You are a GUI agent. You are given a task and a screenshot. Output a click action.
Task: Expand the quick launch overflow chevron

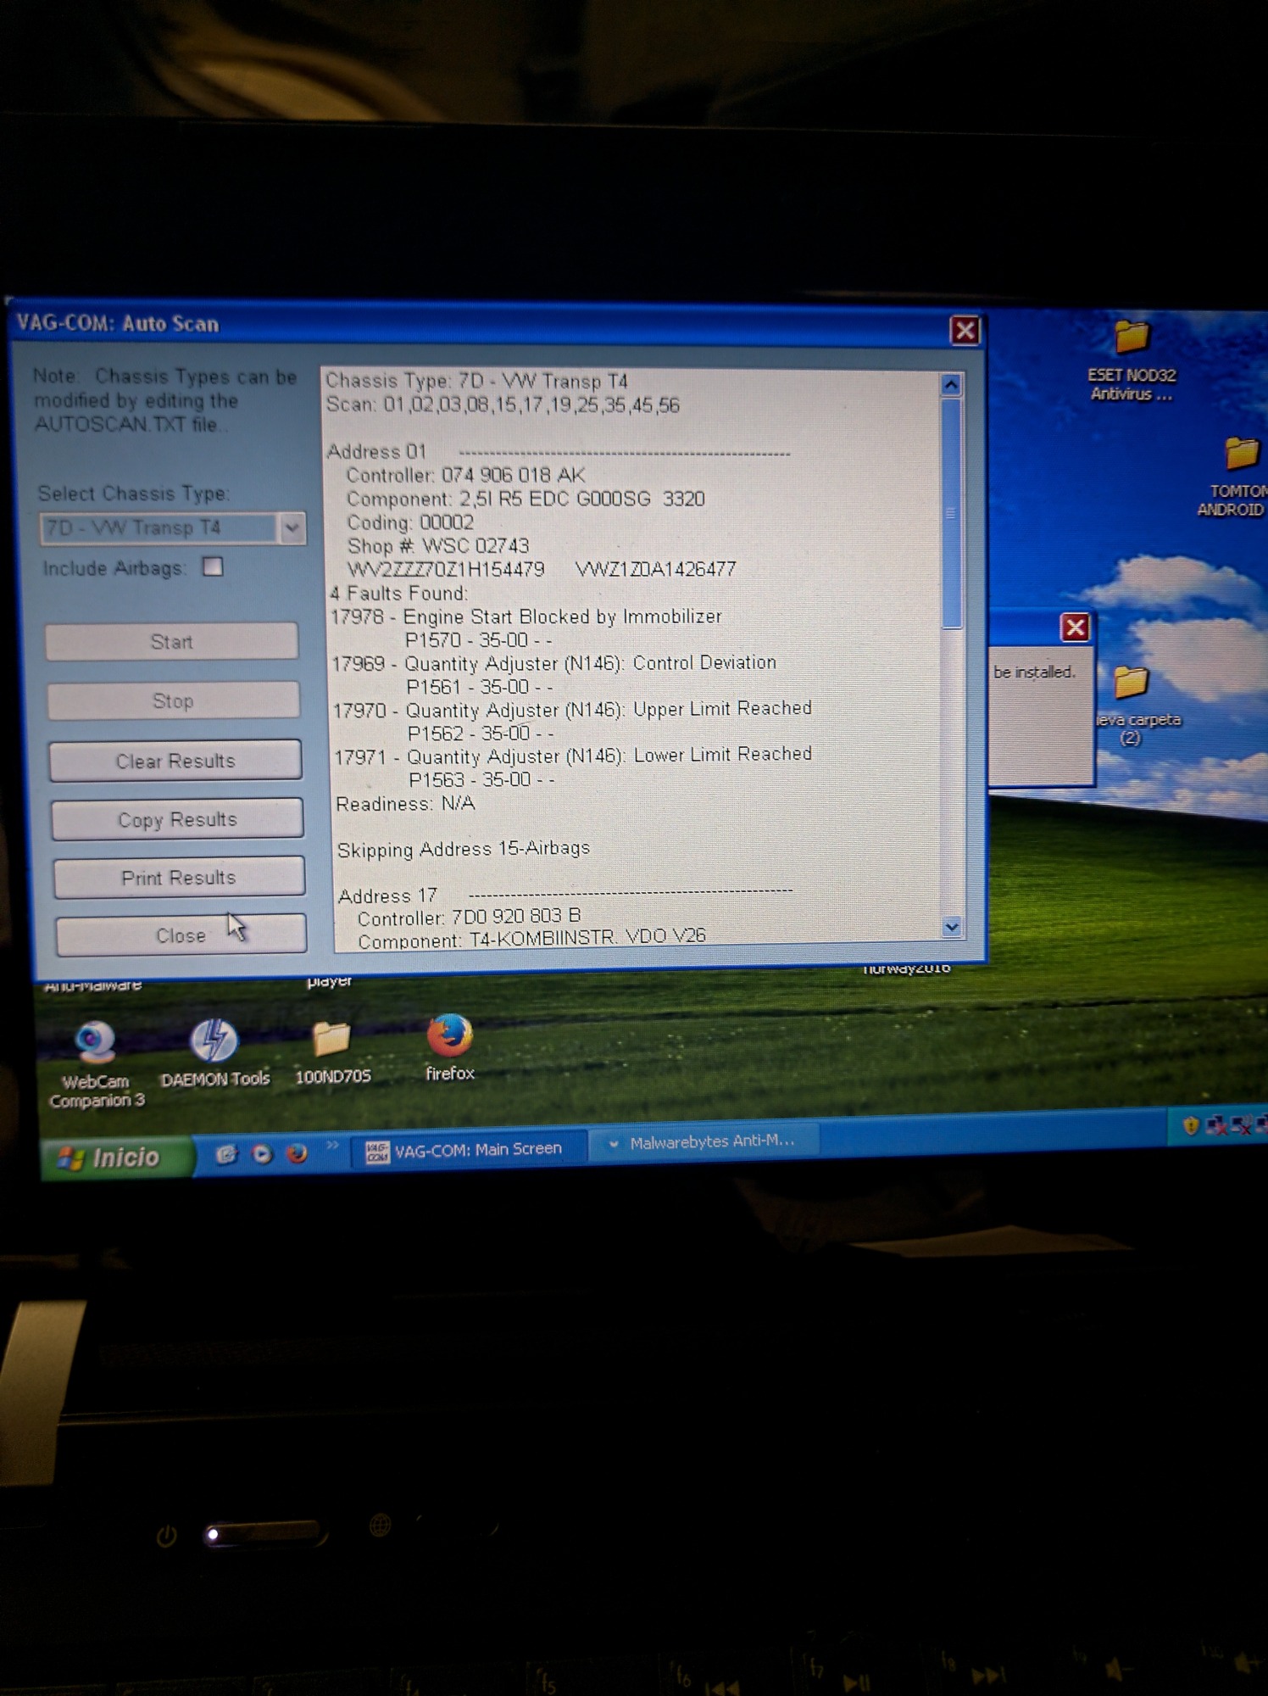pyautogui.click(x=332, y=1146)
